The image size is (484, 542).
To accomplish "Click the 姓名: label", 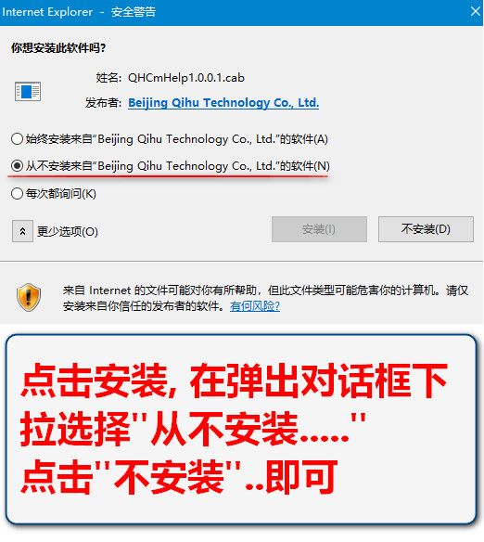I will coord(108,78).
